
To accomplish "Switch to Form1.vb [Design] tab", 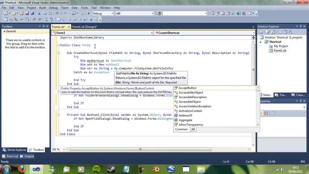I will point(84,27).
